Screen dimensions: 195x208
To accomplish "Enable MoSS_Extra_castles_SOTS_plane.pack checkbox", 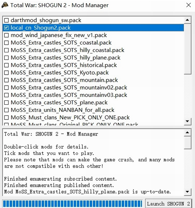I will coord(6,103).
